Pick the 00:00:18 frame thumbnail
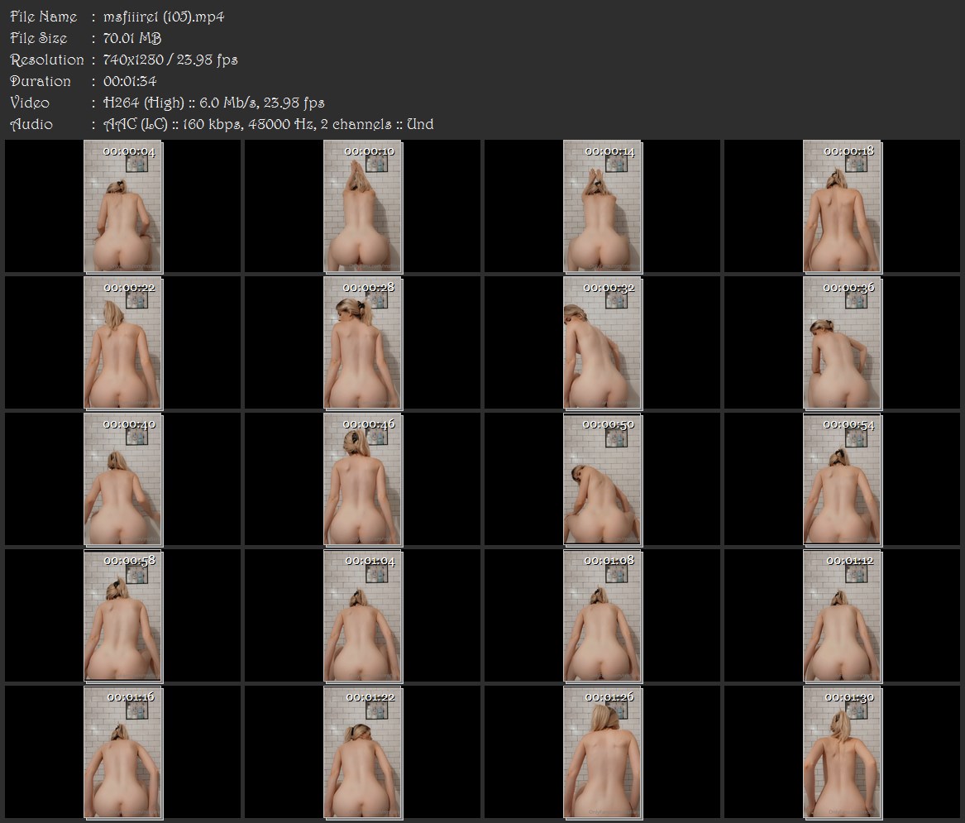This screenshot has height=823, width=965. click(843, 206)
